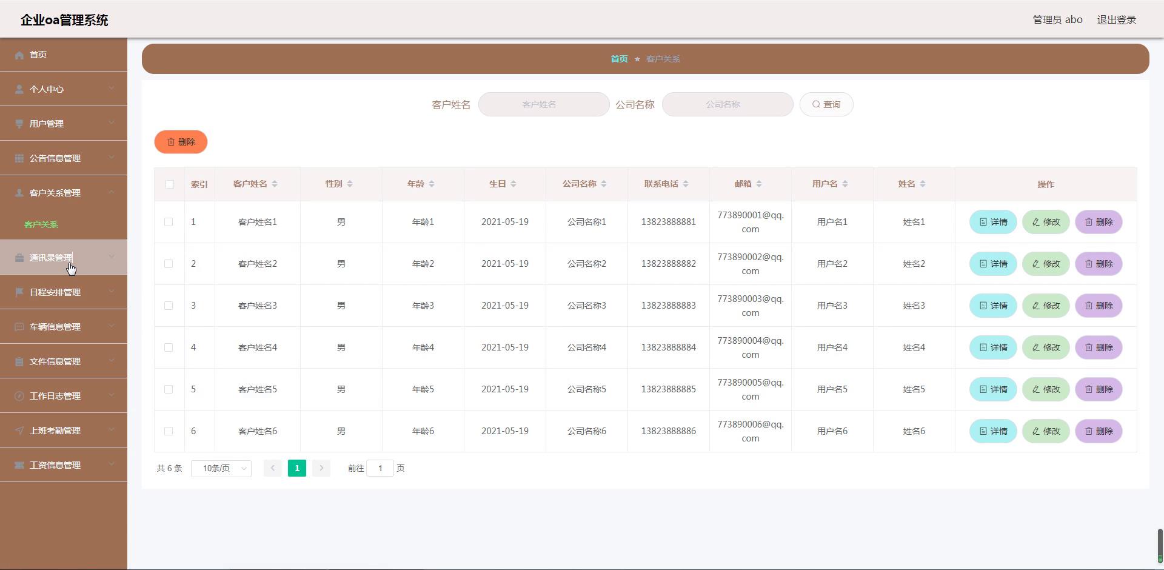The height and width of the screenshot is (570, 1164).
Task: Open the 10条/页 page size dropdown
Action: pos(221,468)
